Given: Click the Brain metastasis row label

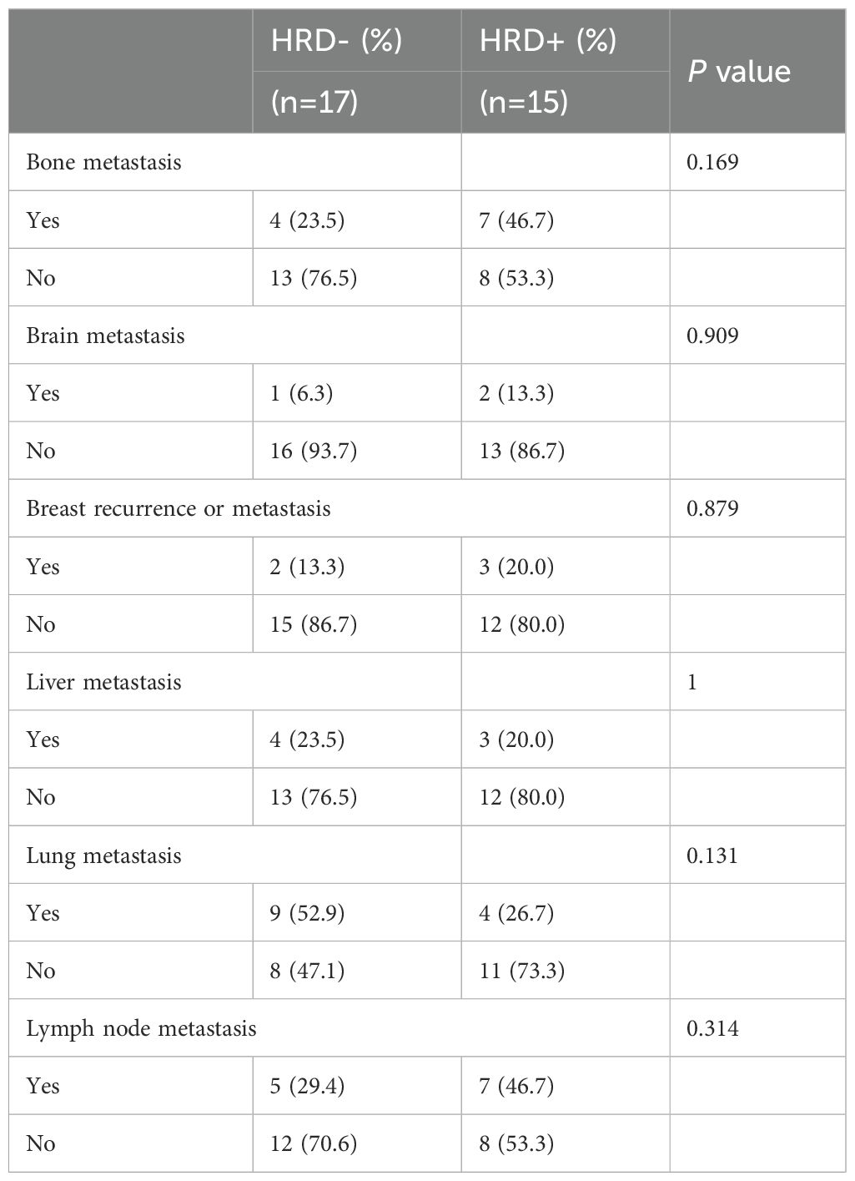Looking at the screenshot, I should [105, 336].
